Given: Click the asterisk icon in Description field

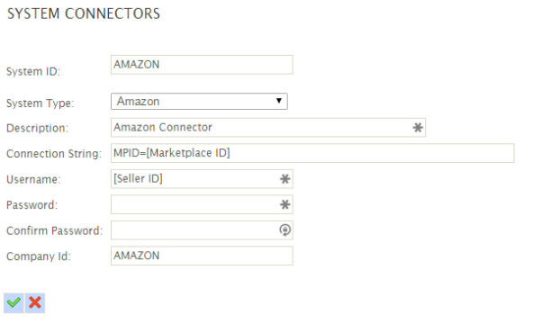Looking at the screenshot, I should (x=418, y=128).
